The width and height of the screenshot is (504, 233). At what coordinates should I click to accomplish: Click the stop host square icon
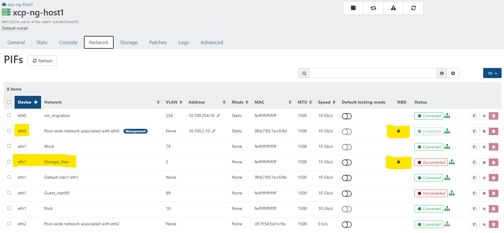353,8
